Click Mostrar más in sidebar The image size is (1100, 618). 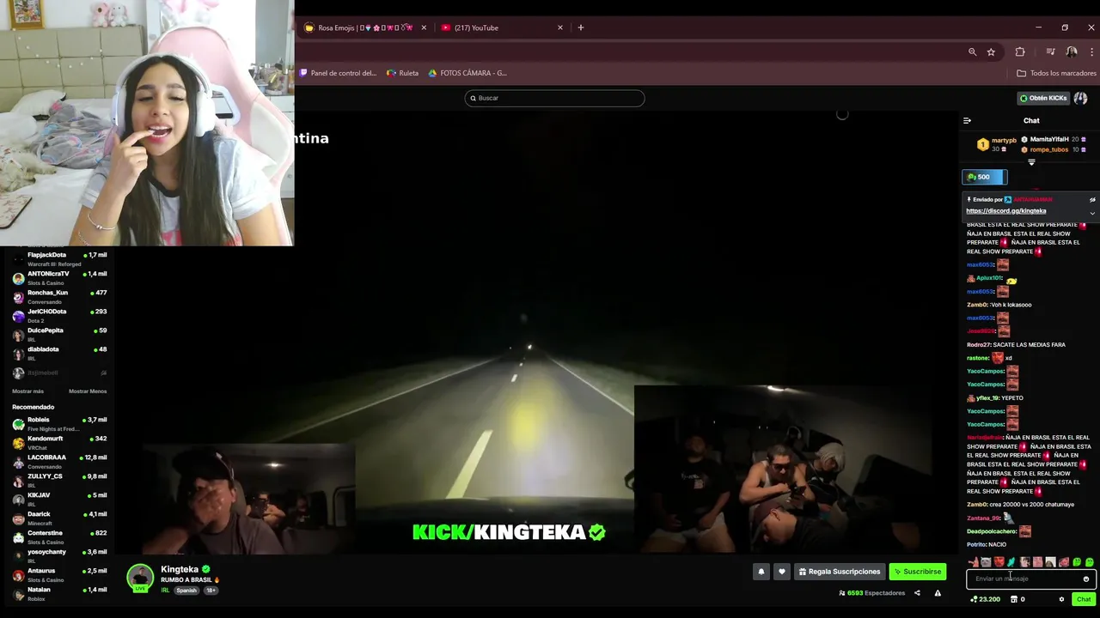point(27,391)
